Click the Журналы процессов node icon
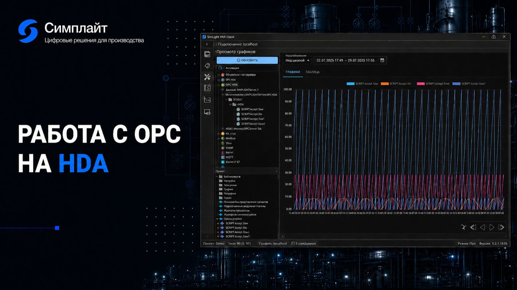Image resolution: width=517 pixels, height=290 pixels. coord(221,210)
